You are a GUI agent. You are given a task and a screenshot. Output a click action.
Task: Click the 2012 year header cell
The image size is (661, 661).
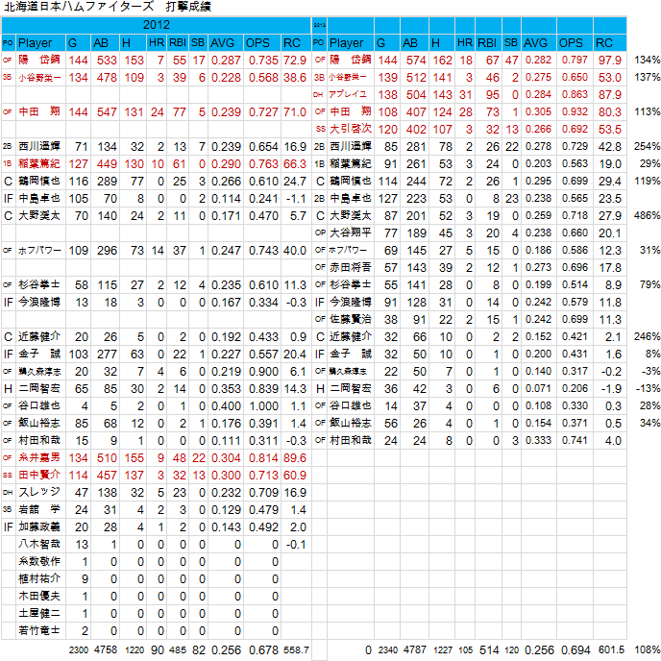point(157,25)
